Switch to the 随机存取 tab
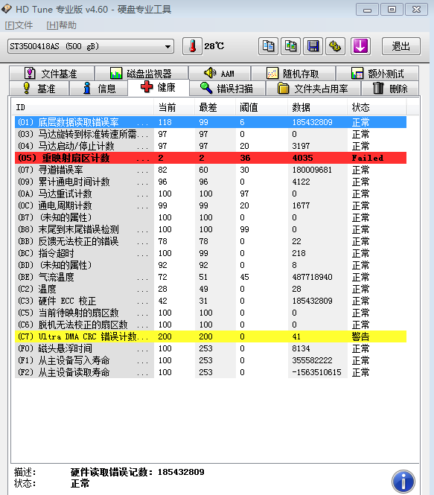434x495 pixels. [x=293, y=74]
